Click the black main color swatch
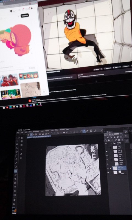 pos(13,209)
